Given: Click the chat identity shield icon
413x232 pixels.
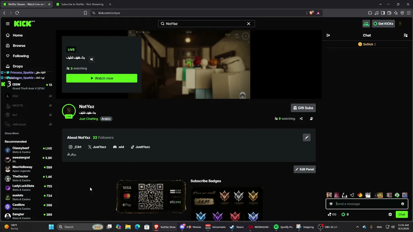Looking at the screenshot, I should coord(331,204).
